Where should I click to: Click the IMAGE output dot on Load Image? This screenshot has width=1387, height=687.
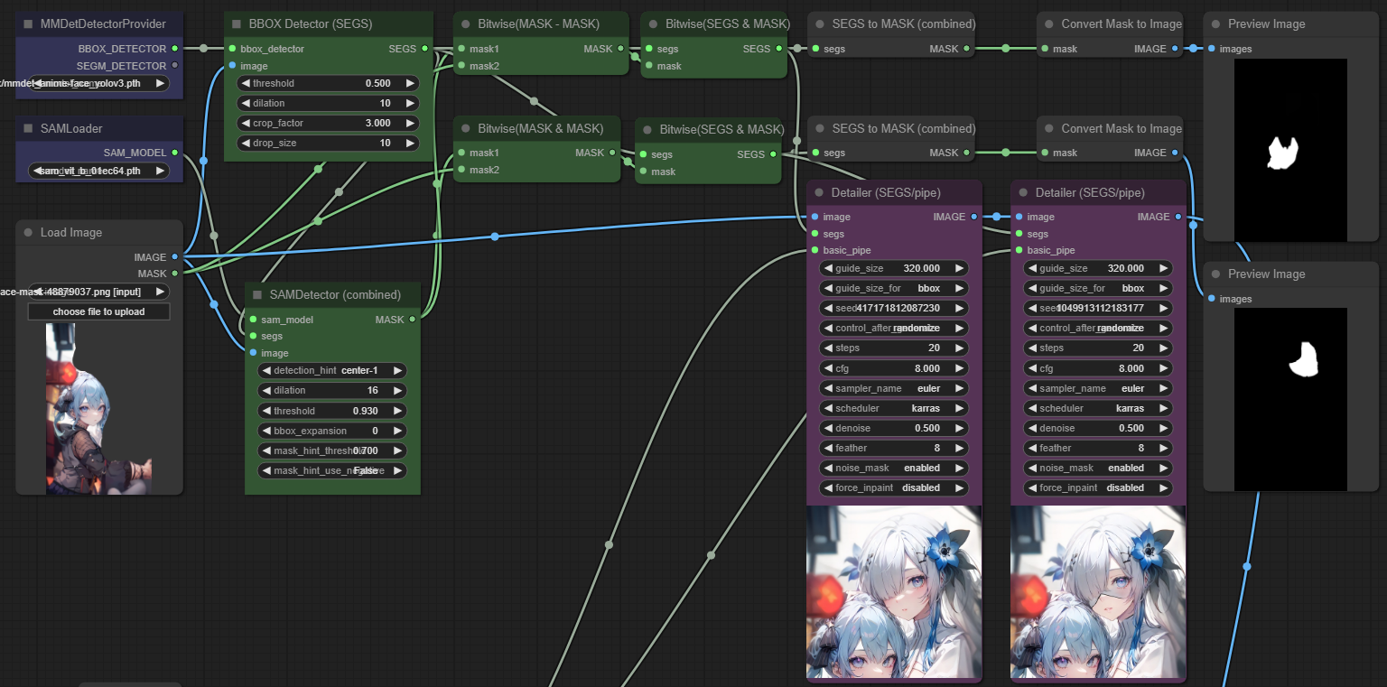coord(177,257)
